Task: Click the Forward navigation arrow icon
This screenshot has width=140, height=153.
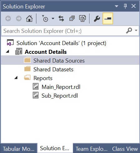Action: pyautogui.click(x=19, y=18)
